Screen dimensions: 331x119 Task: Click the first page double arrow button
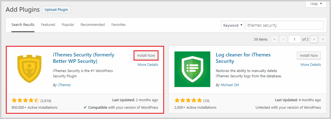(274, 39)
